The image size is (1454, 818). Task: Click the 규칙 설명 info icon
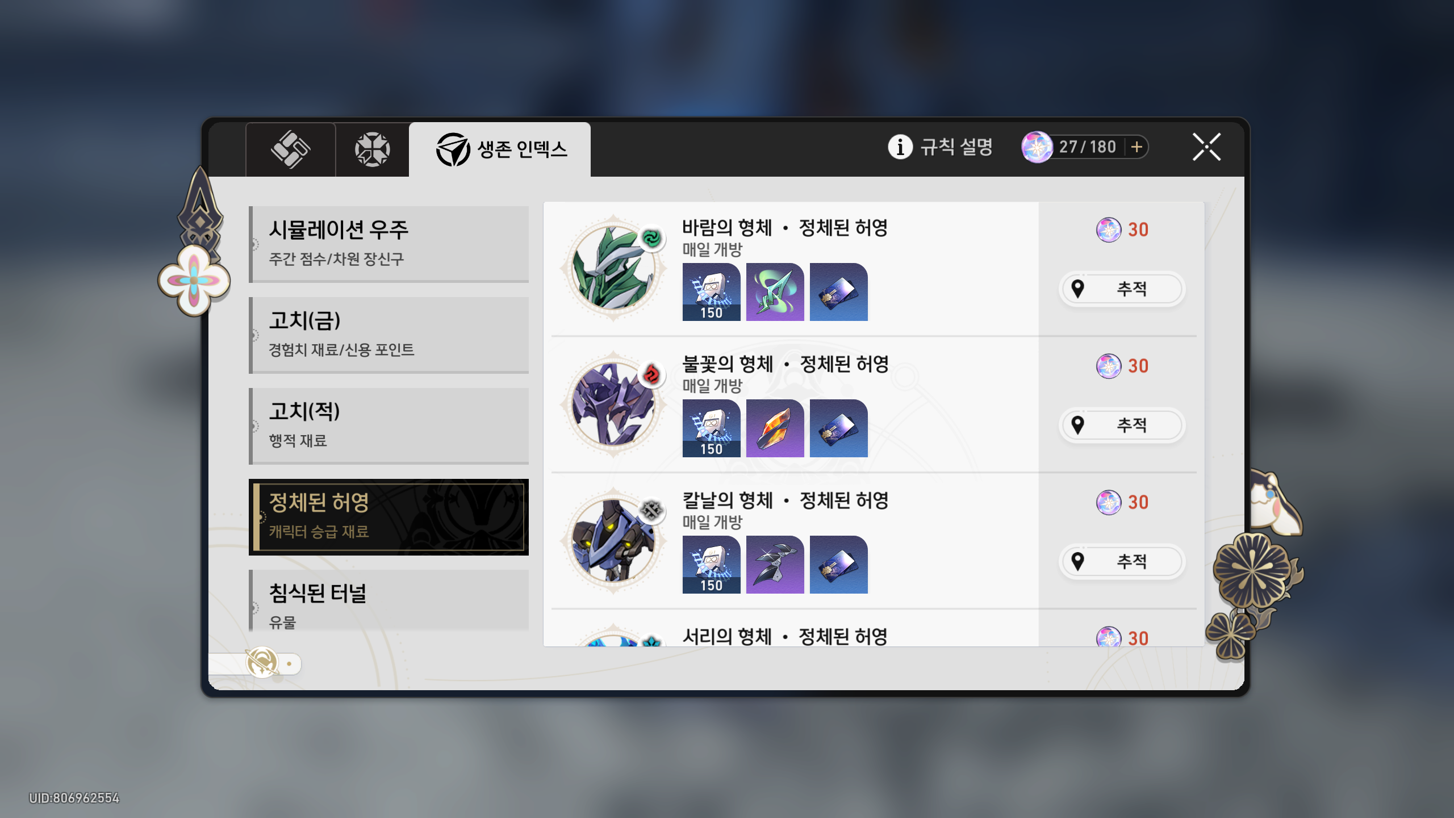900,147
